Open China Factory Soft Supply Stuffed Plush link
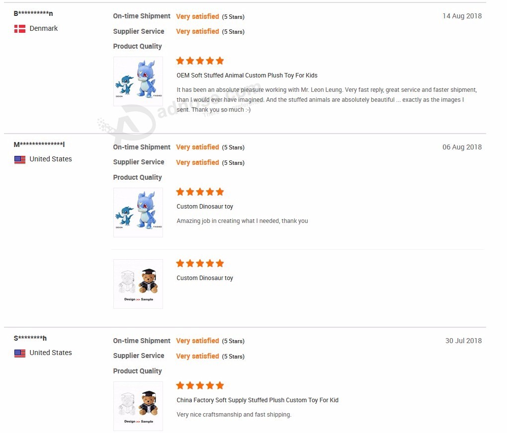 (257, 400)
